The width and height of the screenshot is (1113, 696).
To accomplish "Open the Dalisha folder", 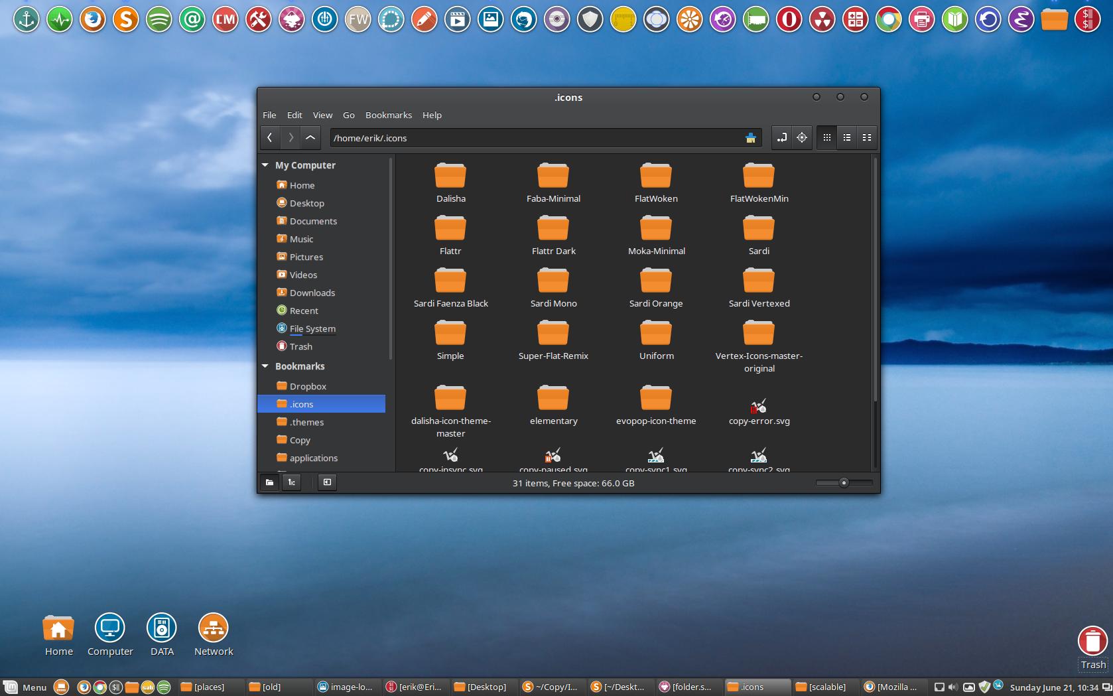I will pos(450,177).
